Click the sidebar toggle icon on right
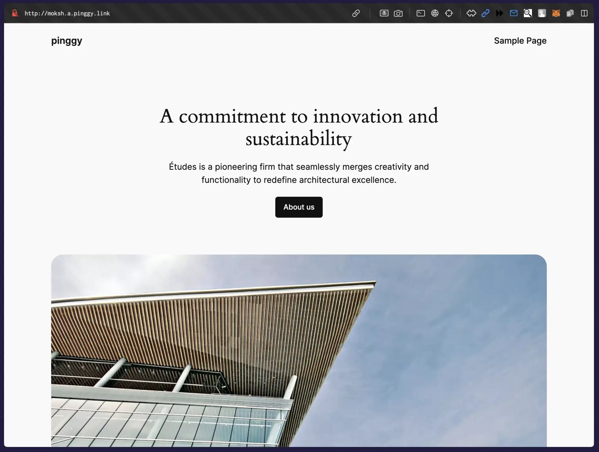This screenshot has width=599, height=452. pos(584,13)
